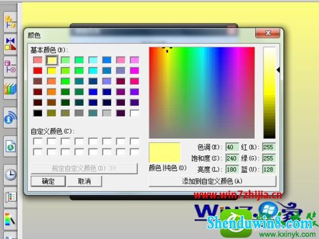Image resolution: width=319 pixels, height=239 pixels.
Task: Click the vertical brightness gradient bar
Action: click(x=269, y=92)
